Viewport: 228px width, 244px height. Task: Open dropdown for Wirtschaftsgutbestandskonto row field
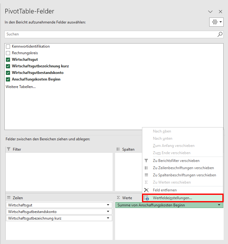click(108, 211)
